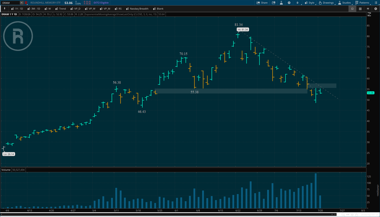Click the volume value 50,527,434
This screenshot has height=217, width=380.
pyautogui.click(x=18, y=170)
